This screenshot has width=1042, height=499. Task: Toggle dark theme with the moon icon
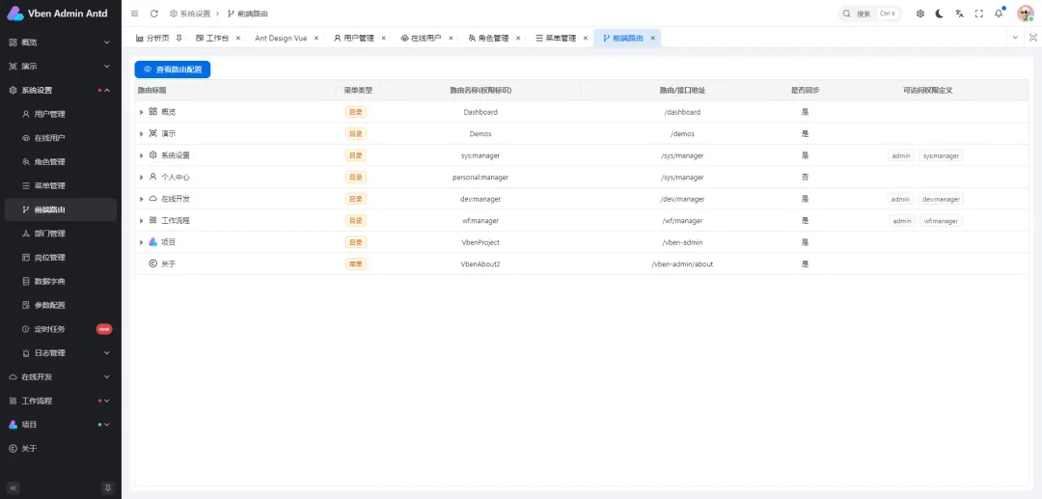(940, 14)
